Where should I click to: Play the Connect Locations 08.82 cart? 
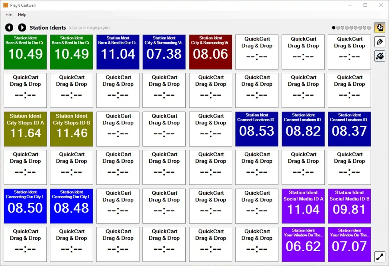(303, 129)
